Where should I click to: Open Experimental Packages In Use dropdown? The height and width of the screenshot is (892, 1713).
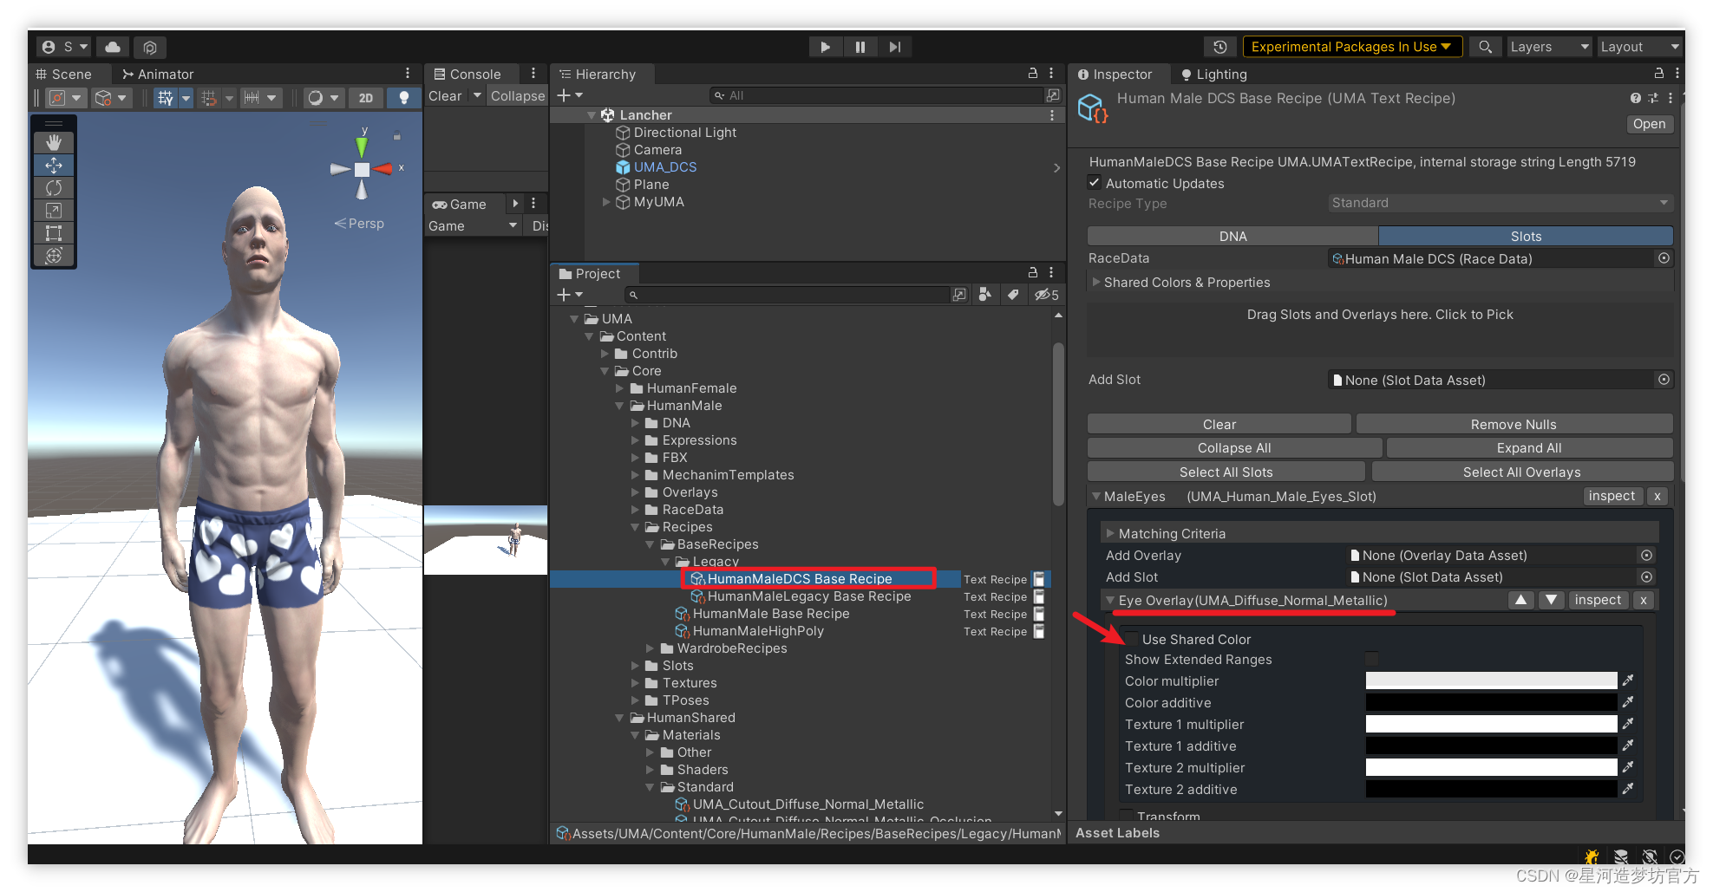click(1351, 47)
